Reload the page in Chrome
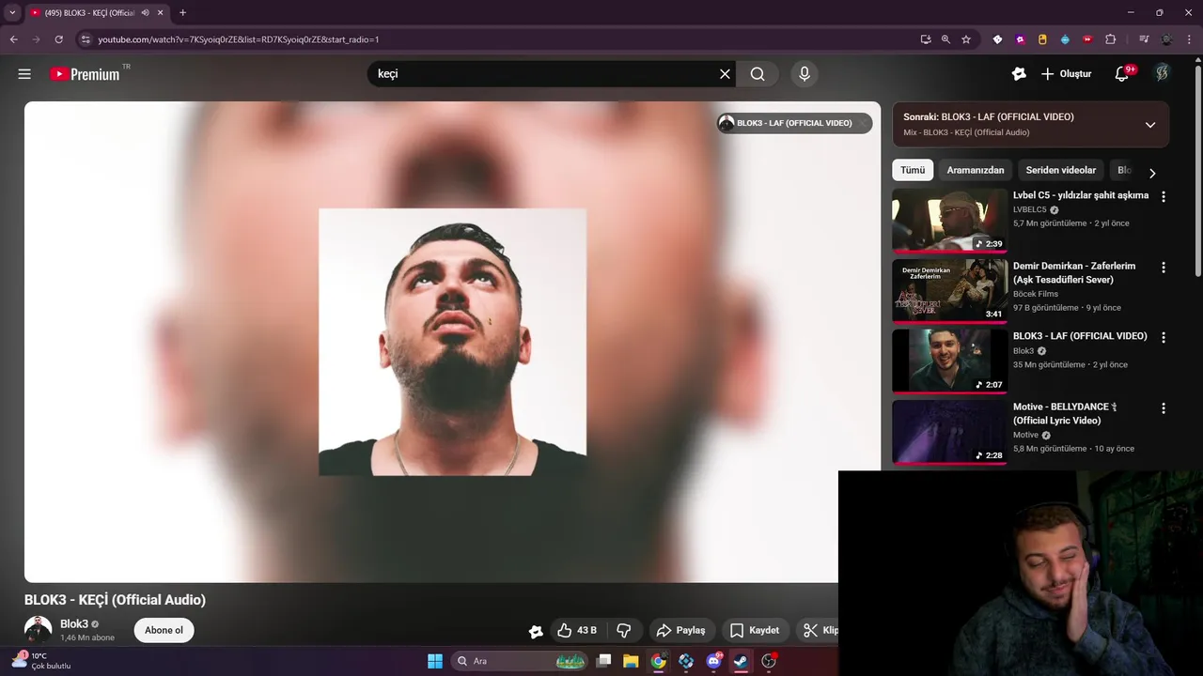Viewport: 1203px width, 676px height. click(58, 39)
